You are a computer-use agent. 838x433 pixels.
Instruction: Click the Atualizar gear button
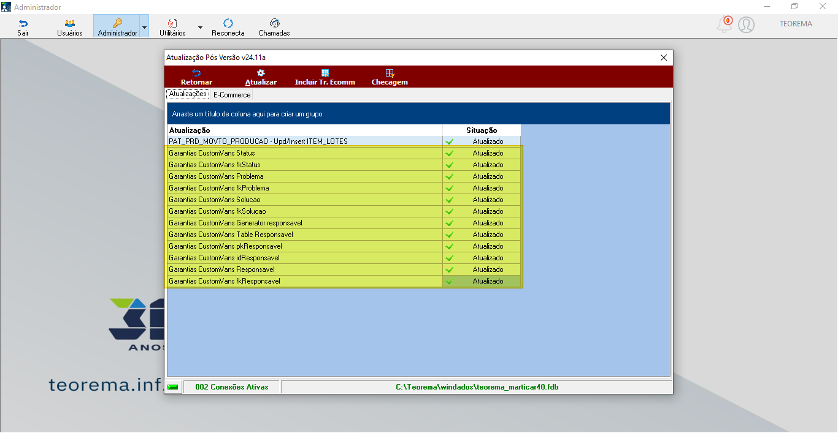(261, 77)
